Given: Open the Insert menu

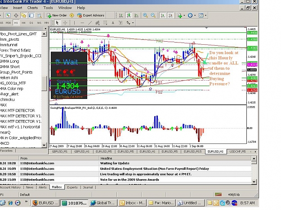Looking at the screenshot, I should 18,8.
